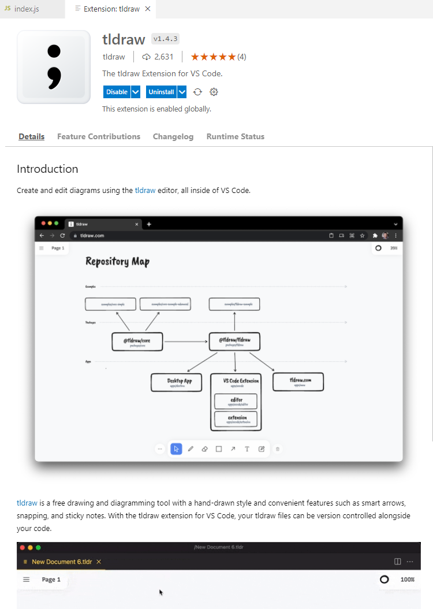The width and height of the screenshot is (433, 609).
Task: Activate the Select arrow tool
Action: pyautogui.click(x=176, y=448)
